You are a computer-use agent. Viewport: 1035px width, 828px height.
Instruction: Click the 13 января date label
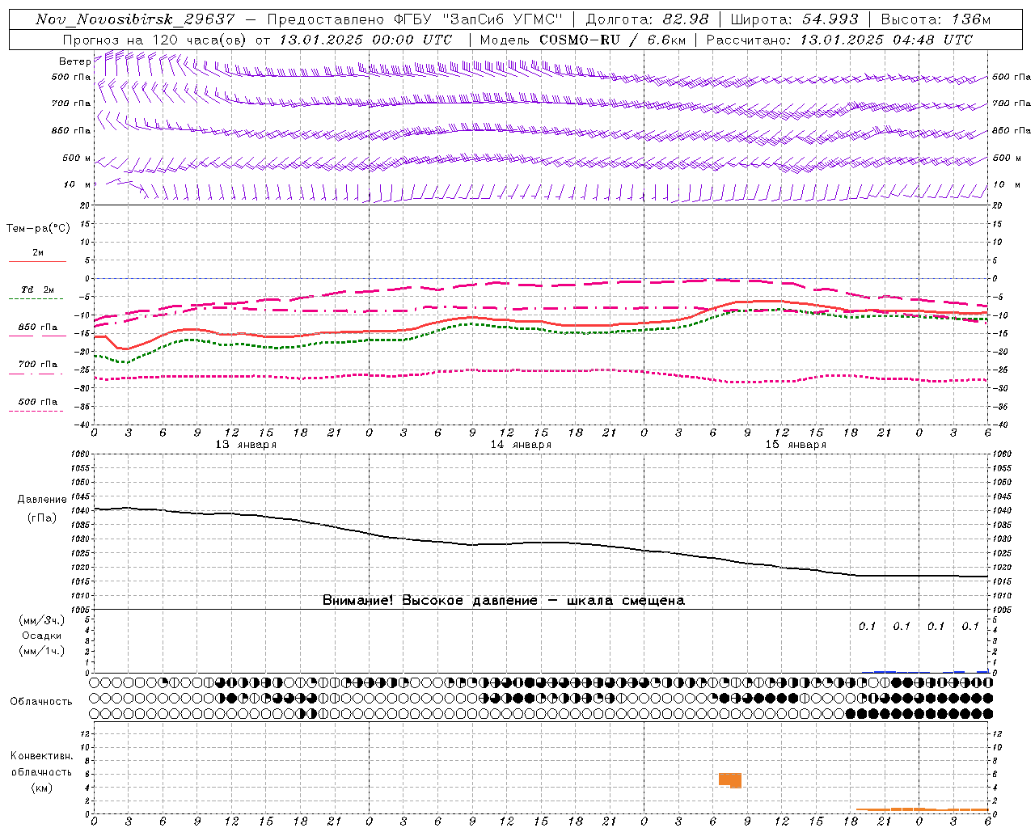[x=246, y=445]
